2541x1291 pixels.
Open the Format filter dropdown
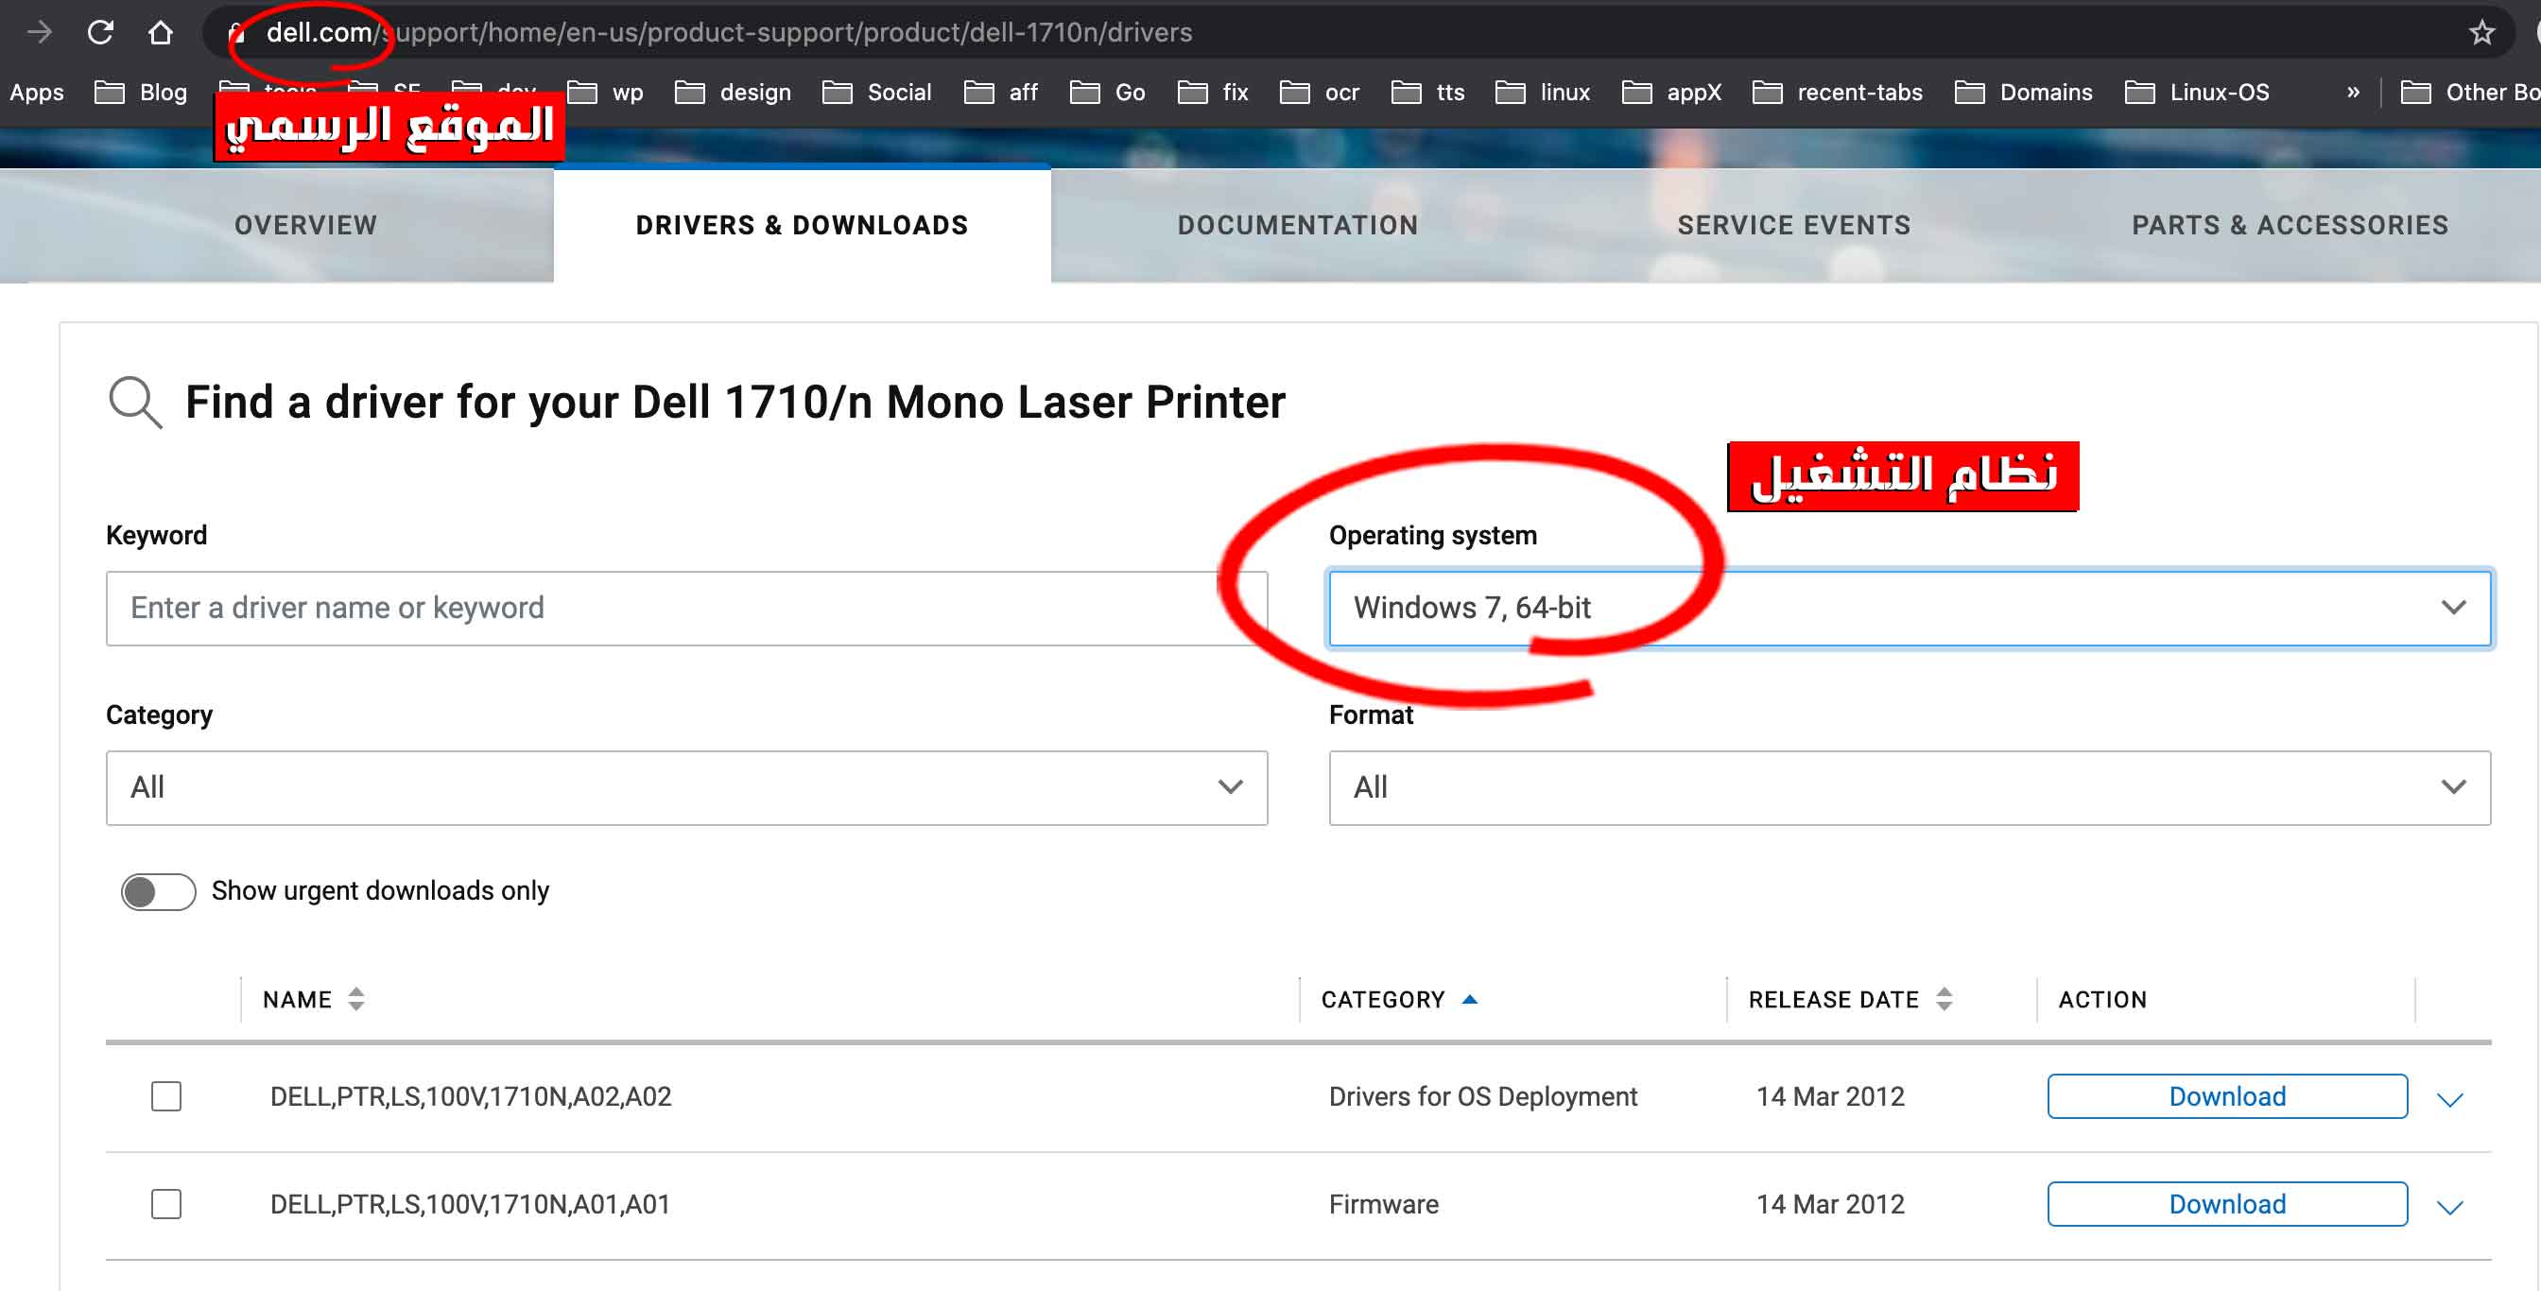[1910, 787]
